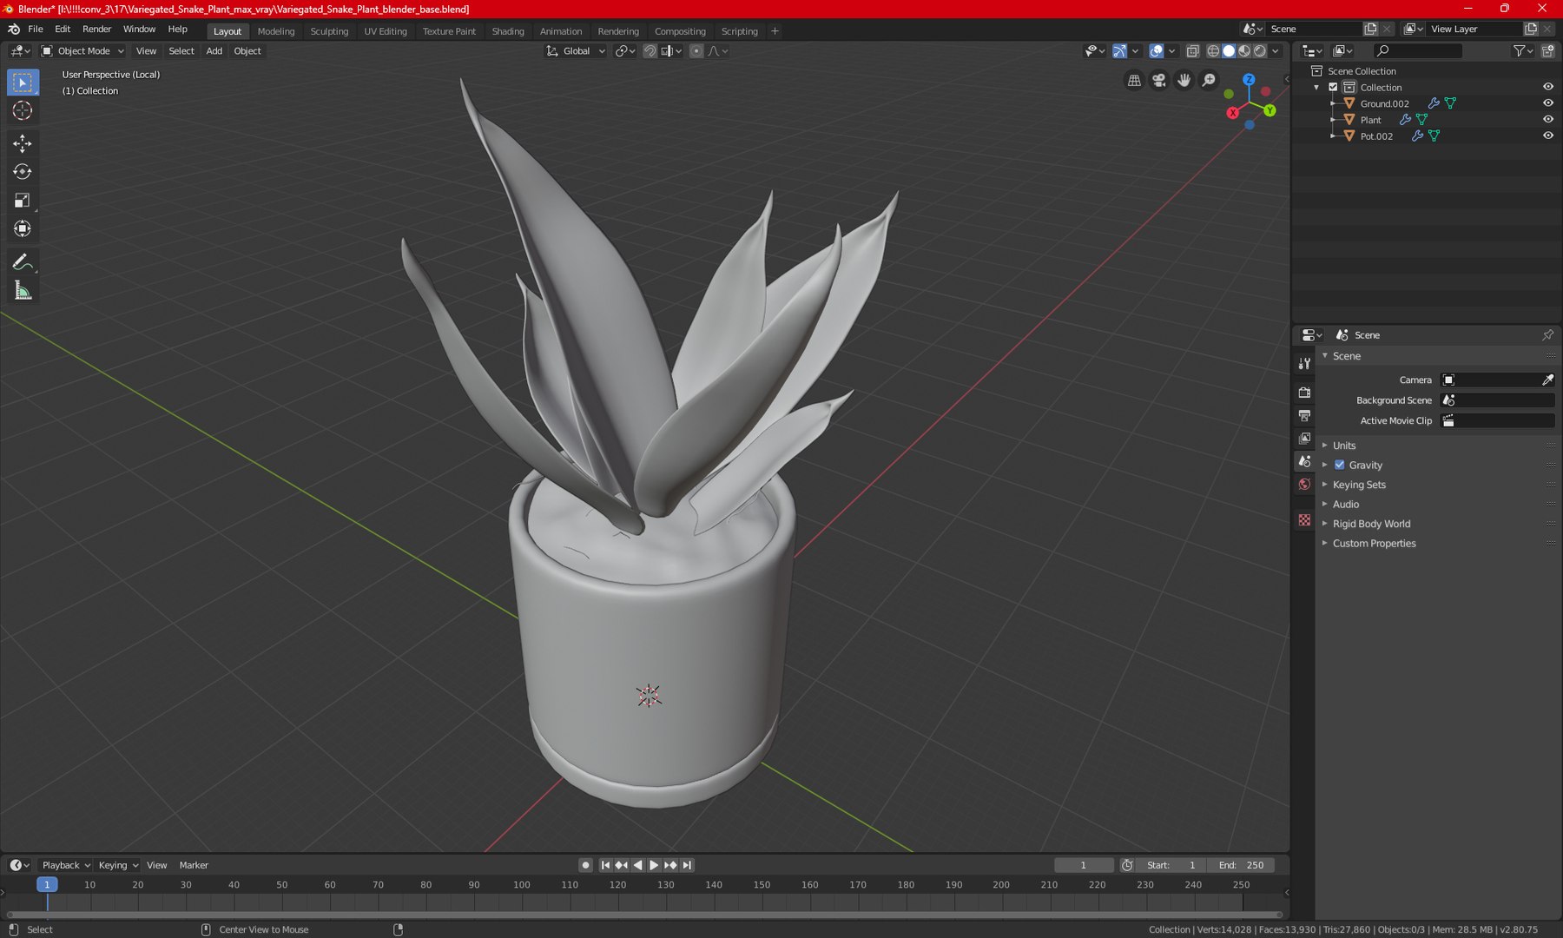
Task: Uncheck the Collection exclude checkbox
Action: (x=1333, y=87)
